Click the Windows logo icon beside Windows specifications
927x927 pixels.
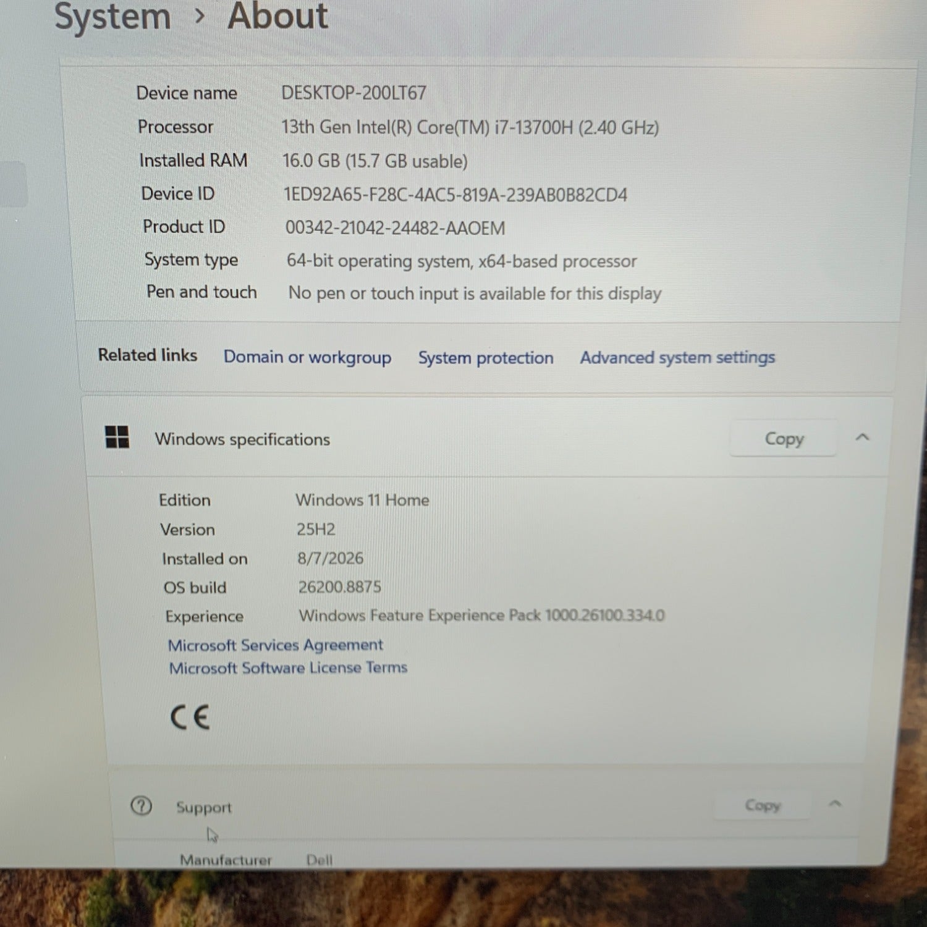tap(117, 437)
